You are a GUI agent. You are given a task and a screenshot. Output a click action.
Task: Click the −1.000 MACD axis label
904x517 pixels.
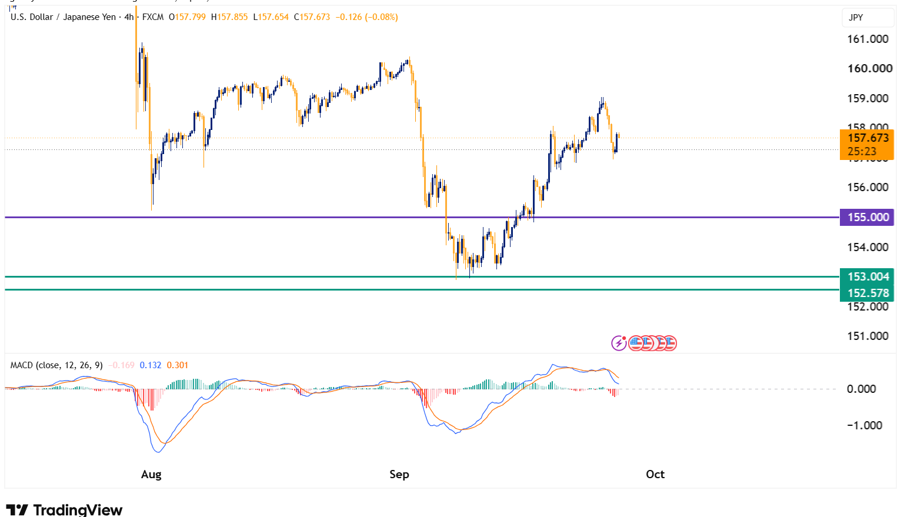tap(864, 425)
